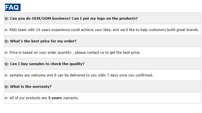Screen dimensions: 202x113
Task: Select the buy samples question row
Action: [103, 64]
